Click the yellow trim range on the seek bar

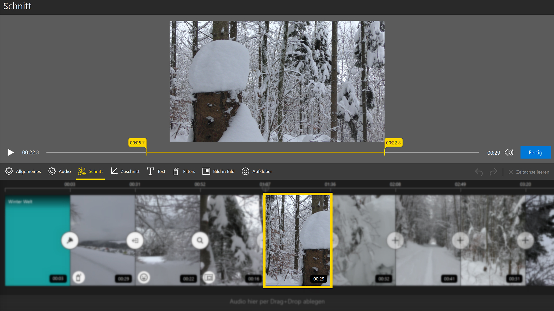(265, 152)
